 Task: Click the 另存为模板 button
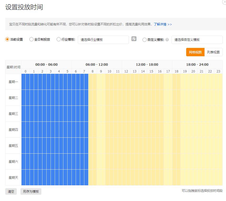point(31,192)
